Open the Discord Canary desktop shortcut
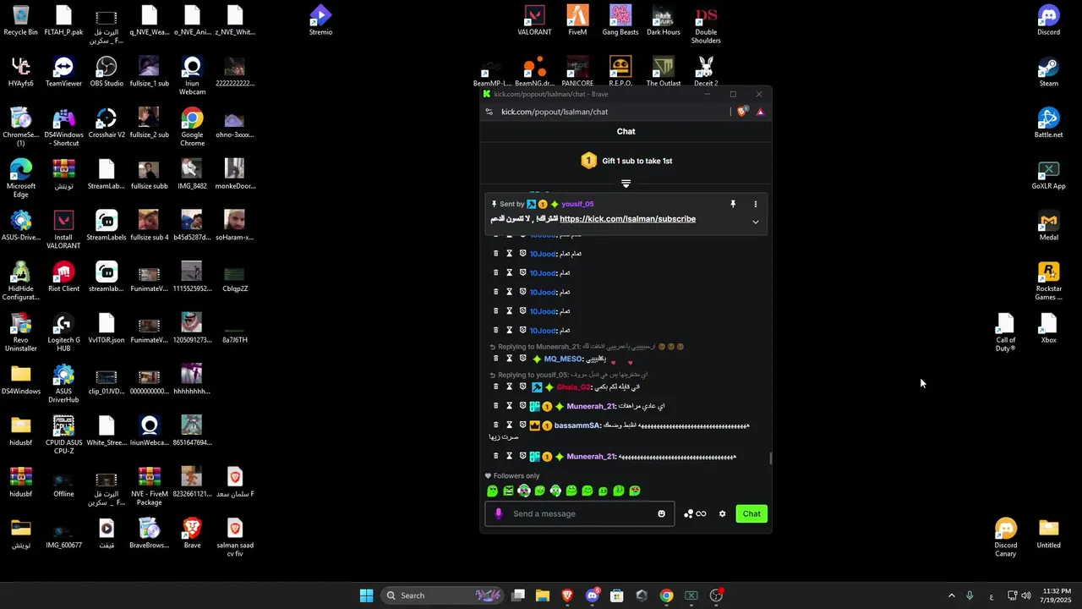This screenshot has width=1082, height=609. [1005, 538]
